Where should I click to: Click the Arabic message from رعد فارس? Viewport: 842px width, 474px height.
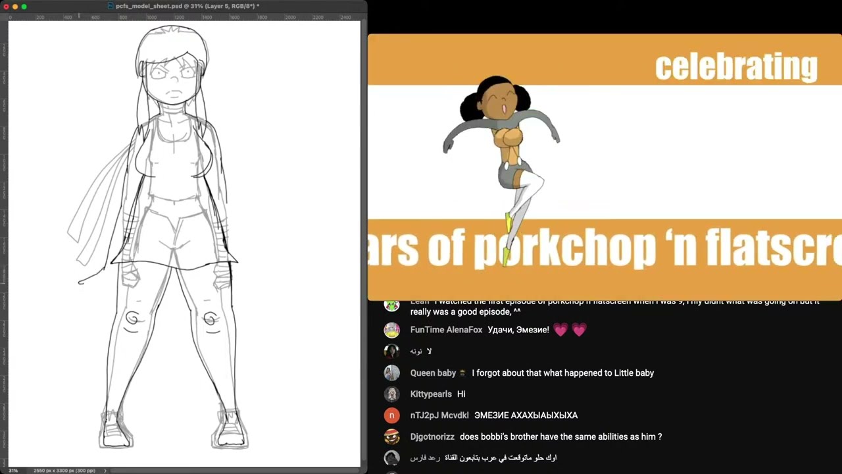pyautogui.click(x=501, y=458)
